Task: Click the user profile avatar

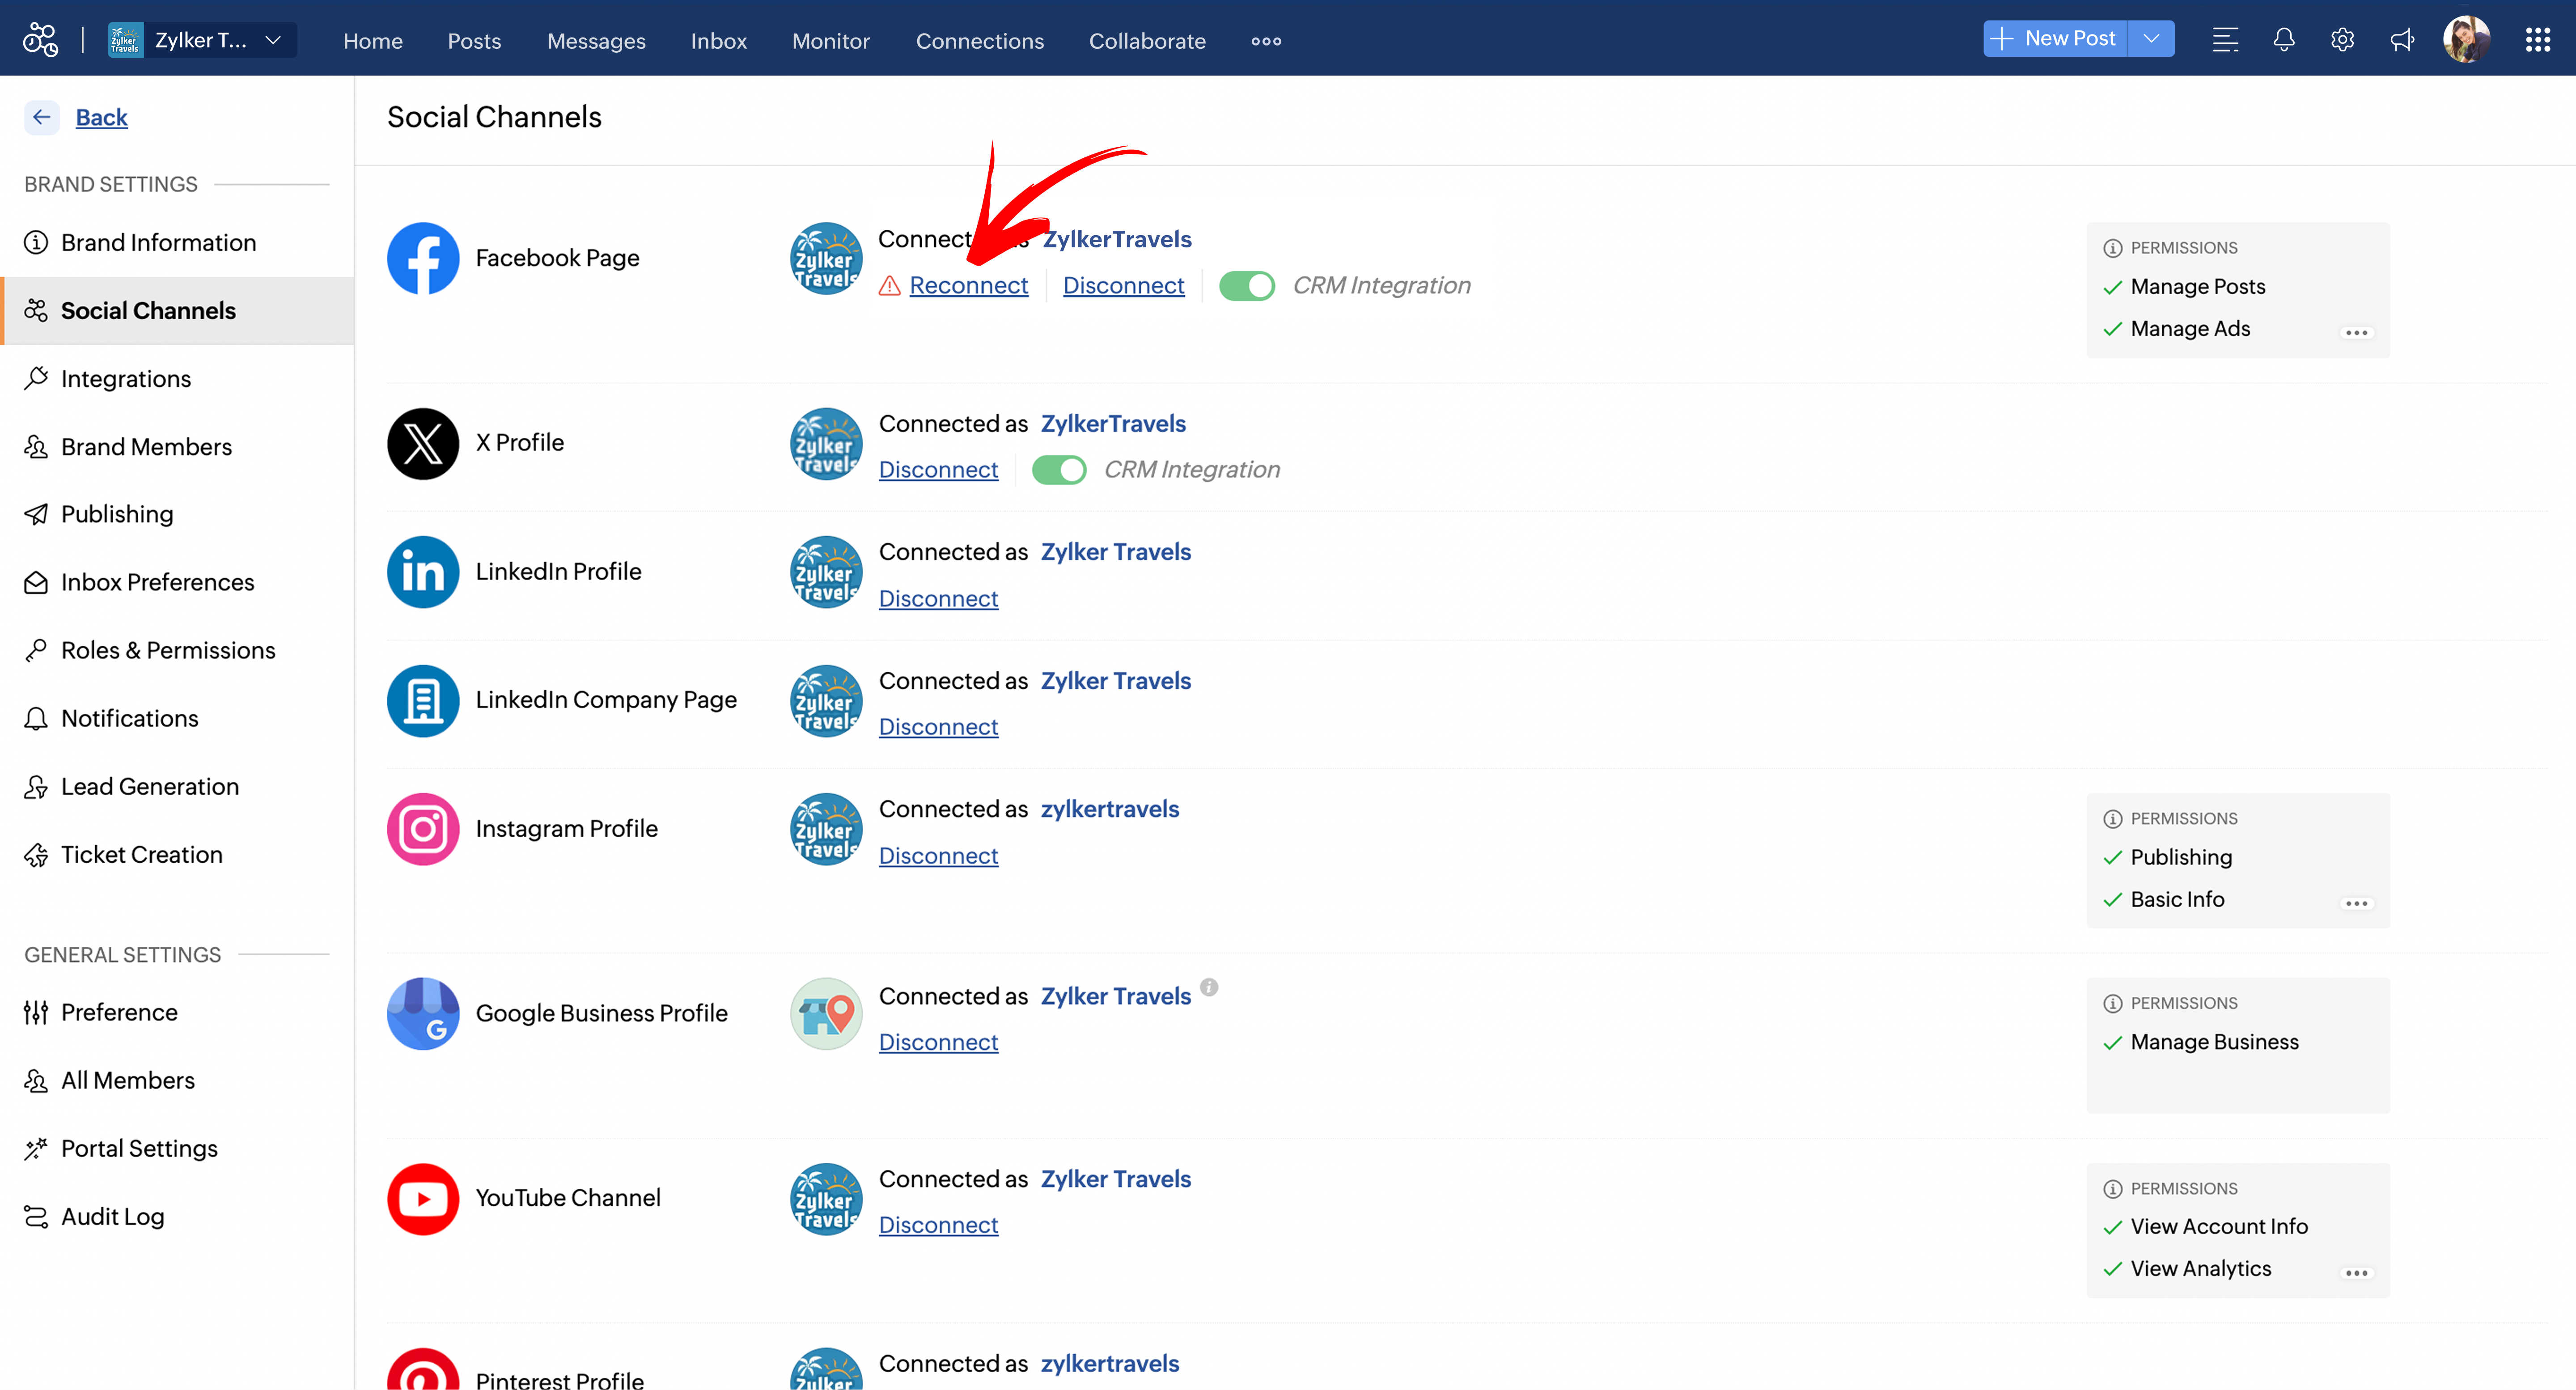Action: (2466, 40)
